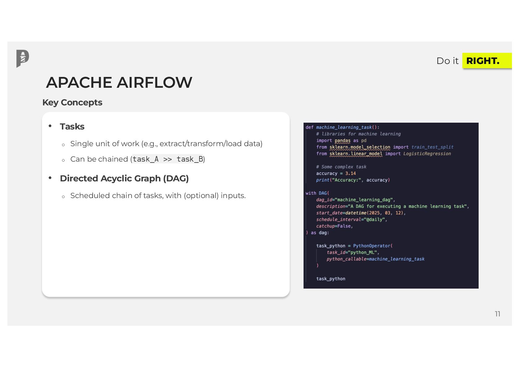520x368 pixels.
Task: Click '# Some complex task' comment
Action: 341,167
